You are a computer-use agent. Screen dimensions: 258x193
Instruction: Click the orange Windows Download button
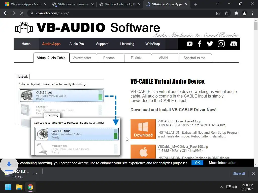143,129
